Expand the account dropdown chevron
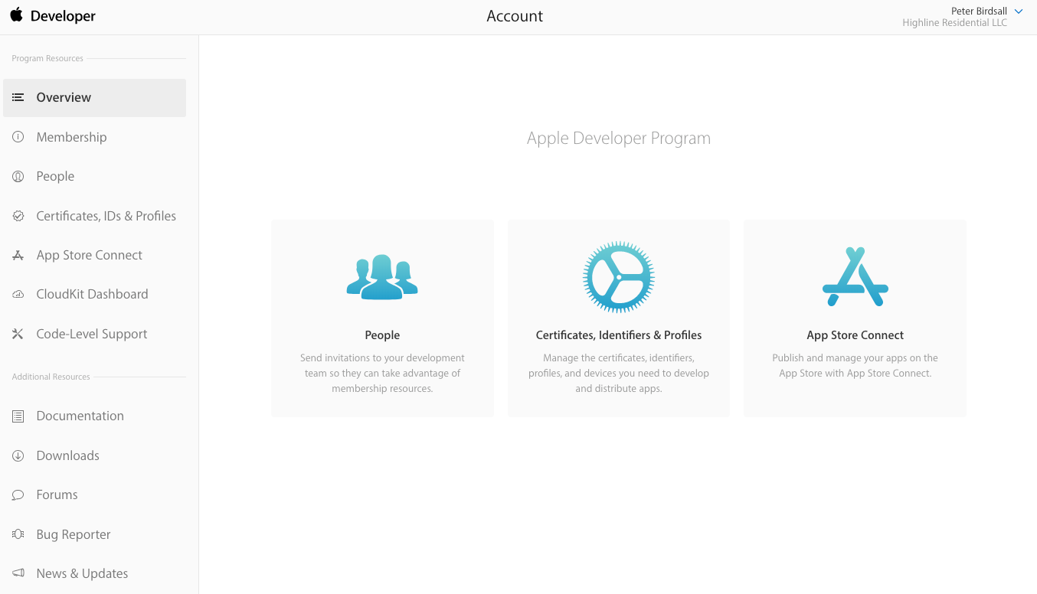Screen dimensions: 1037x594 tap(1019, 11)
